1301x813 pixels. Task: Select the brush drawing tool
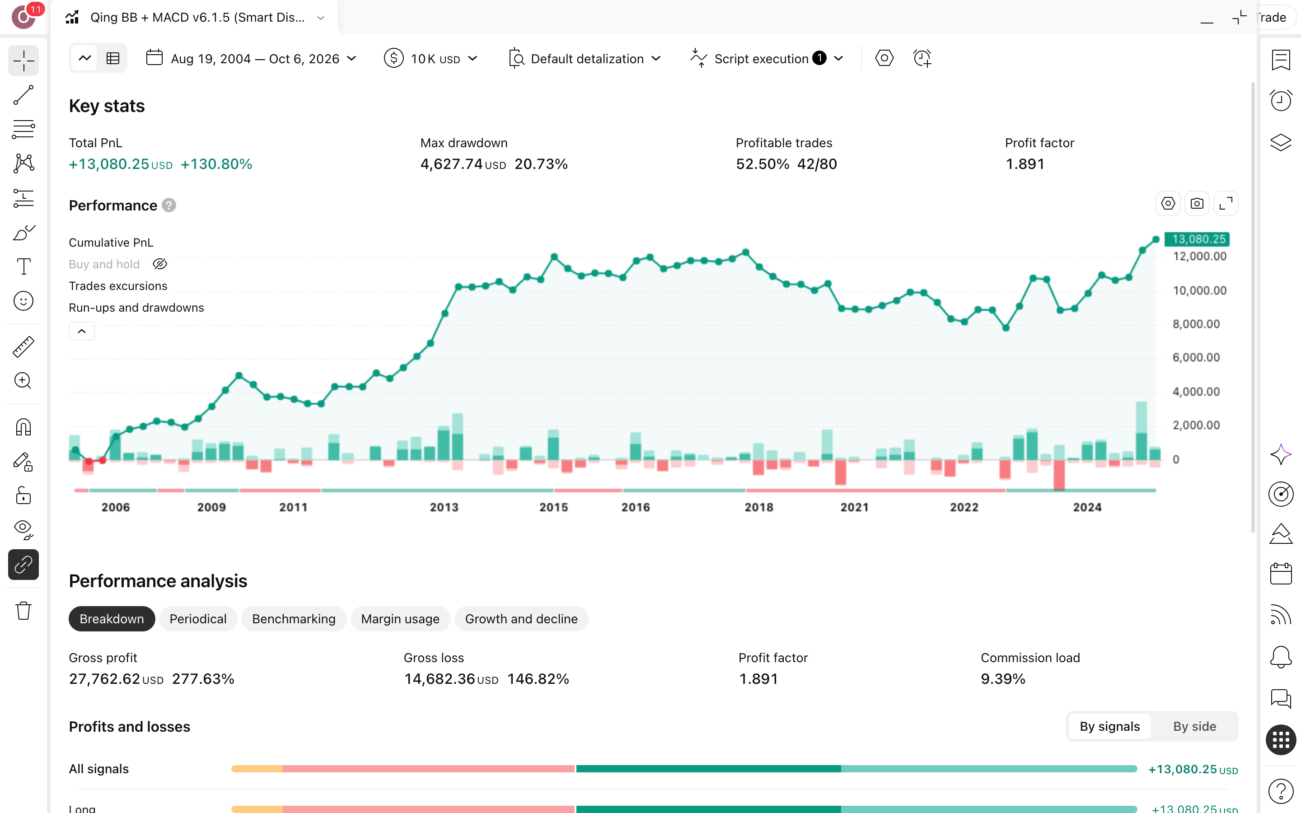point(23,232)
